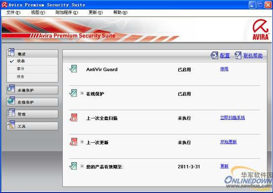The image size is (273, 193).
Task: Minimize the Avira window
Action: (x=252, y=5)
